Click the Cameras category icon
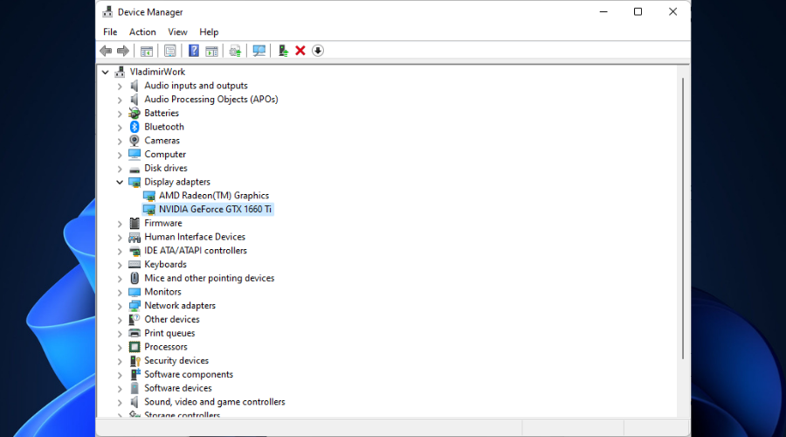This screenshot has height=437, width=786. point(134,141)
